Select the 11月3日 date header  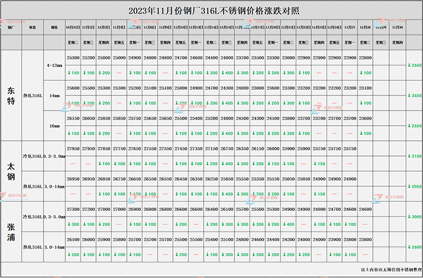119,27
